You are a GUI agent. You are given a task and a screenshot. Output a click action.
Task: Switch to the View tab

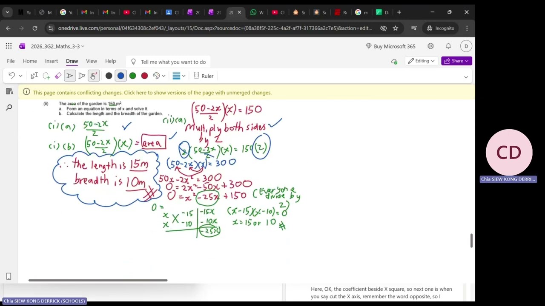coord(92,61)
